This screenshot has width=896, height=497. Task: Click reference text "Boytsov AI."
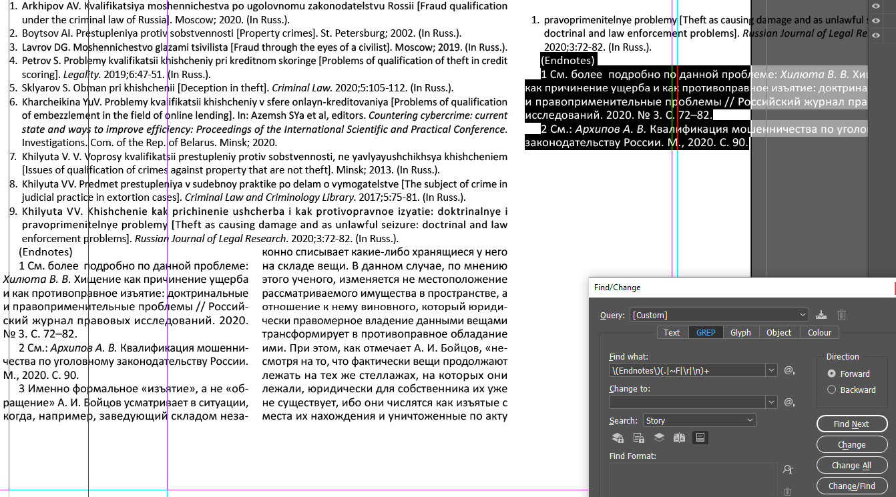tap(47, 33)
